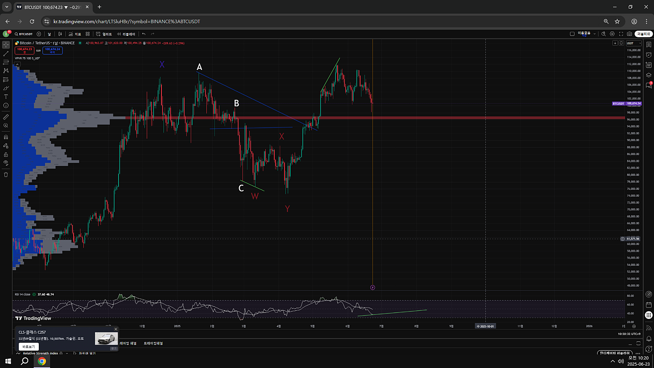The width and height of the screenshot is (654, 368).
Task: Select the RSI 14 close legend
Action: [22, 294]
